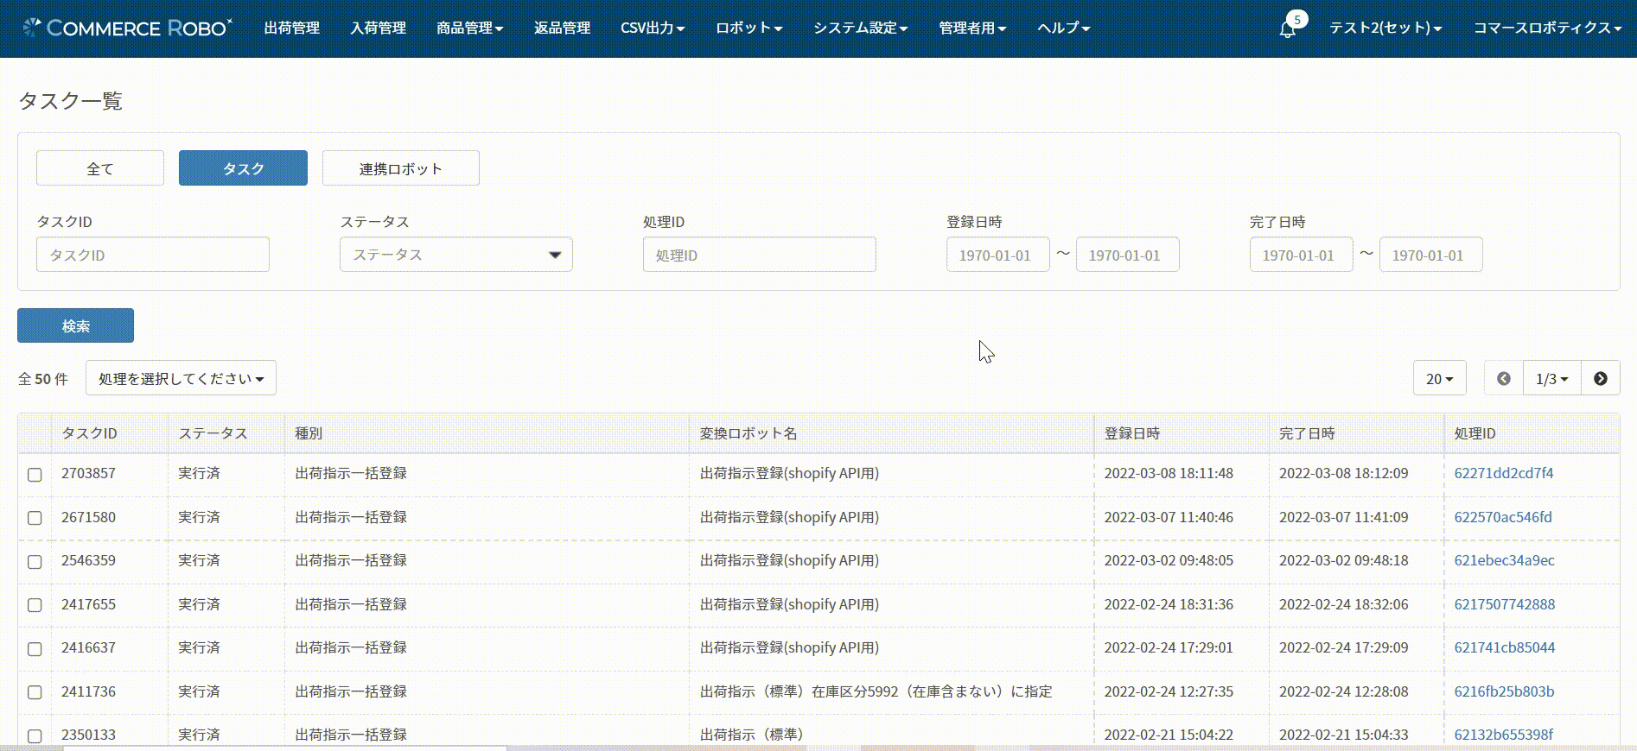Open 出荷管理 in the navigation bar

click(x=292, y=28)
